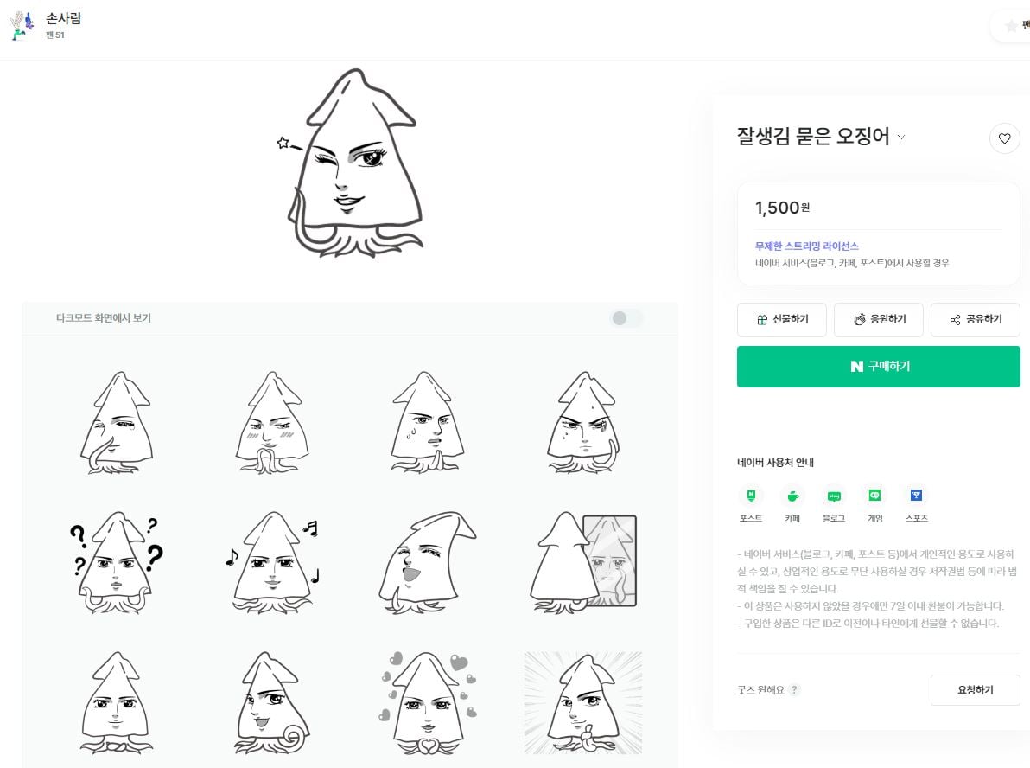Expand the dropdown next to 잘생김 묻은 오징어
The image size is (1030, 768).
click(x=901, y=137)
